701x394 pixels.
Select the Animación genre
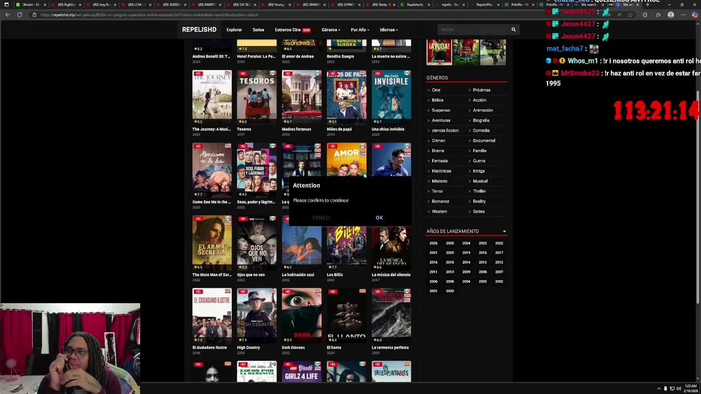coord(483,110)
